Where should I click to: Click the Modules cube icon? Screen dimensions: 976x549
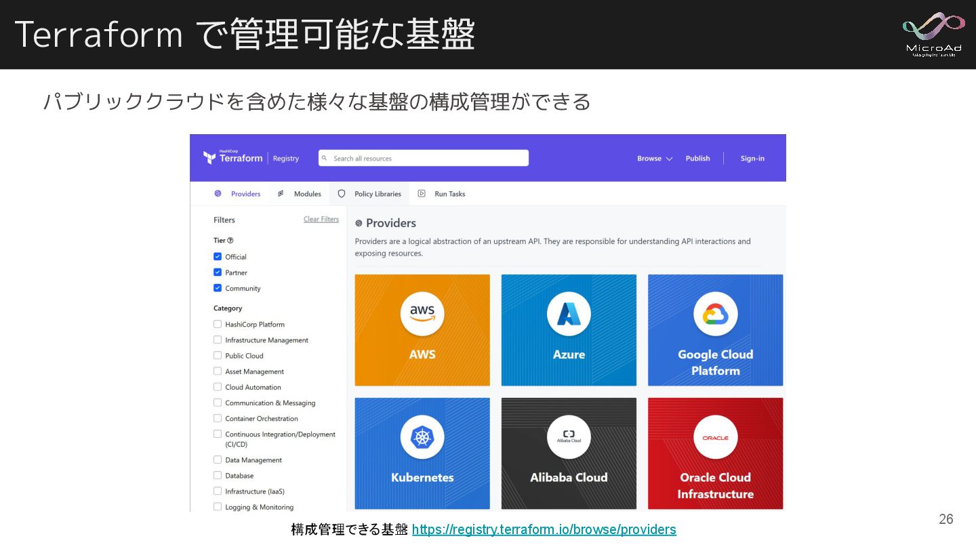point(281,194)
